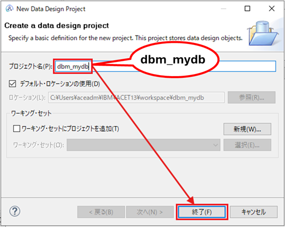Expand the ワーキング・セット(O) combo box
Screen dimensions: 285x227
pos(143,145)
